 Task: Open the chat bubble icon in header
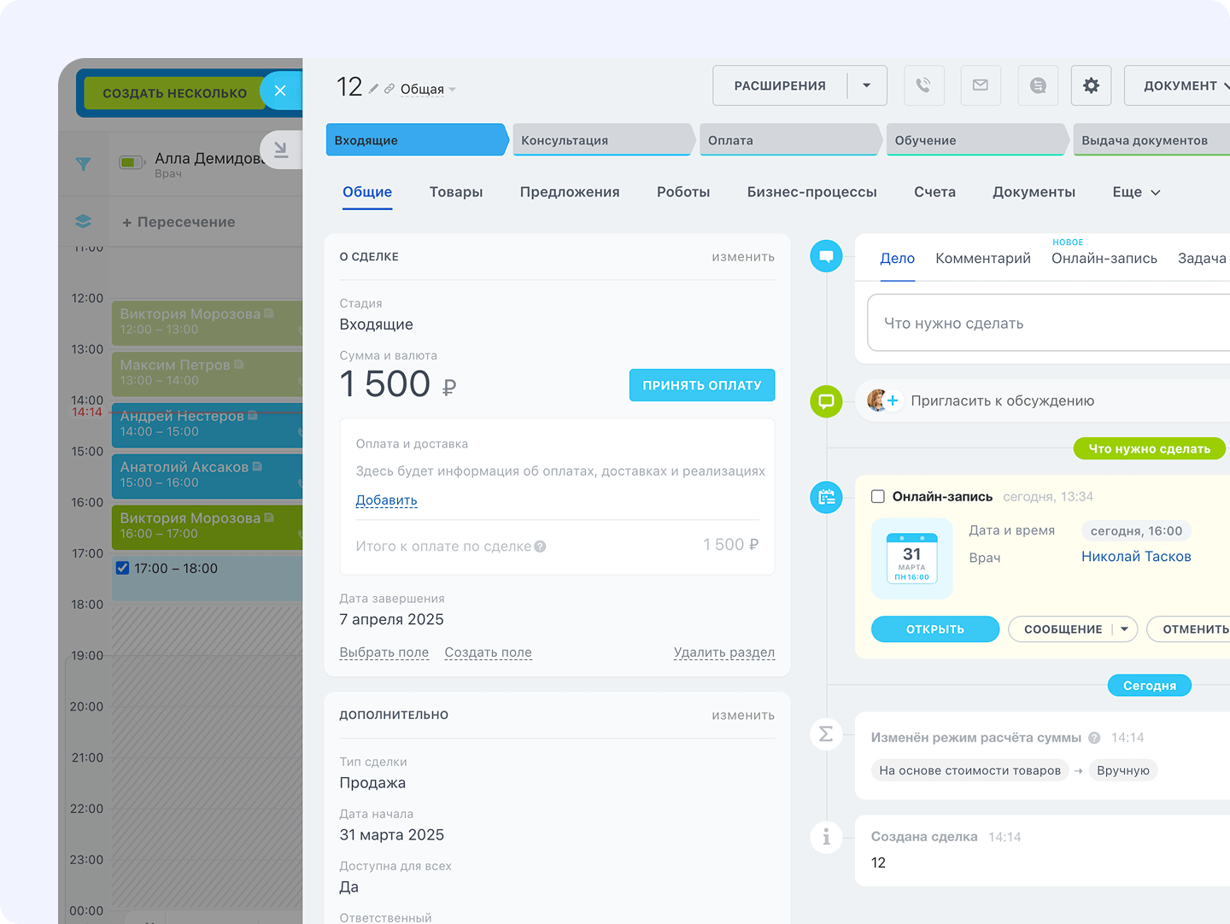(x=1038, y=85)
